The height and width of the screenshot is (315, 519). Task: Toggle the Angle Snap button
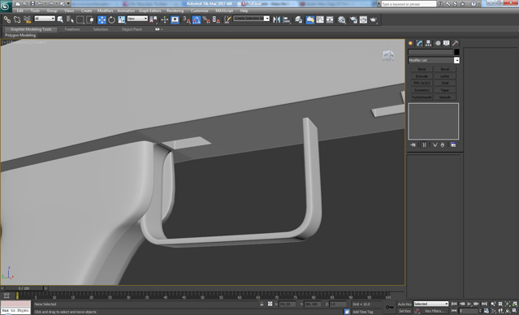click(x=197, y=19)
